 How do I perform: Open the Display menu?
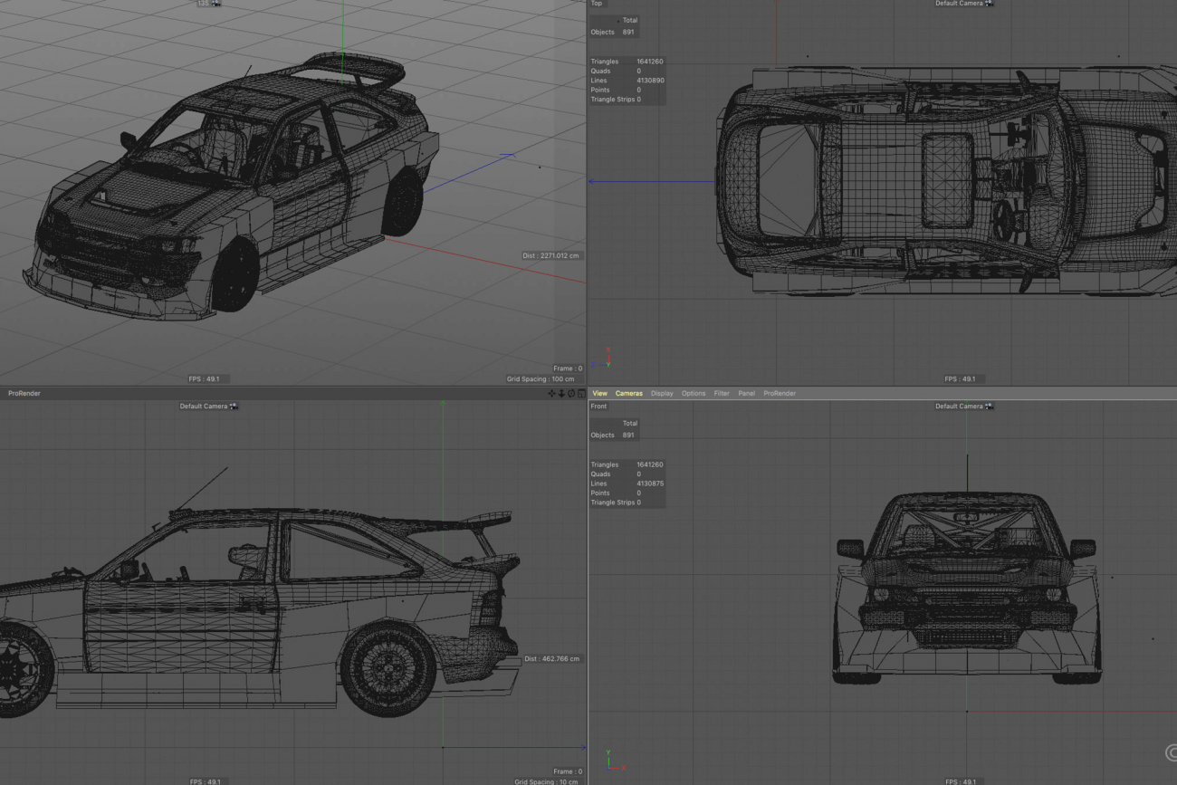[662, 394]
